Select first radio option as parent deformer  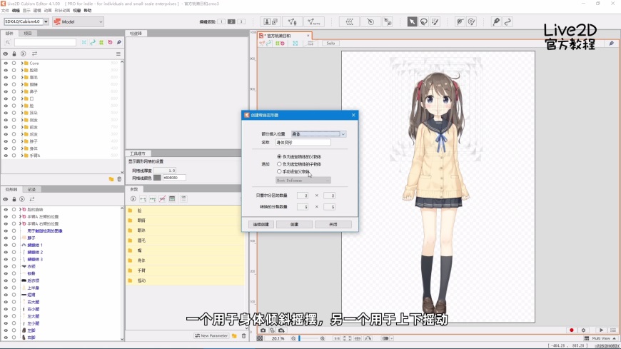tap(279, 156)
